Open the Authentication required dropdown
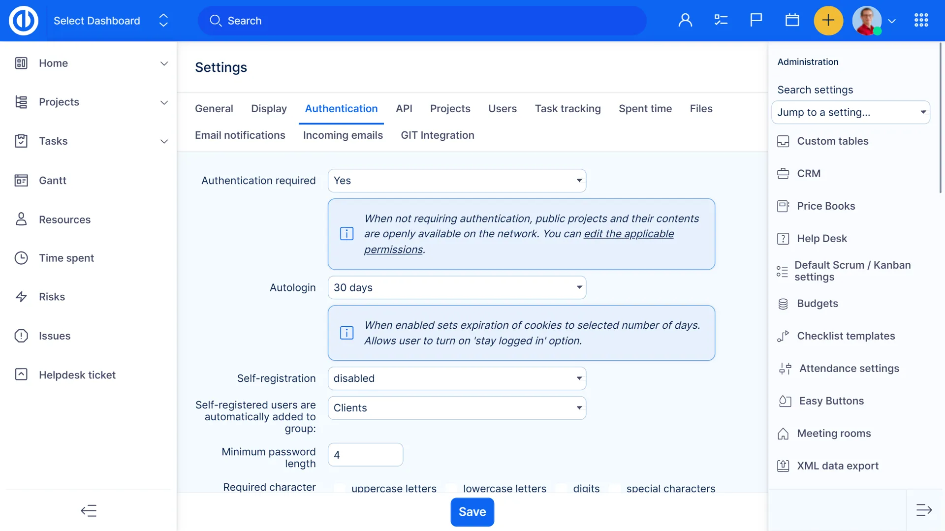 point(457,181)
